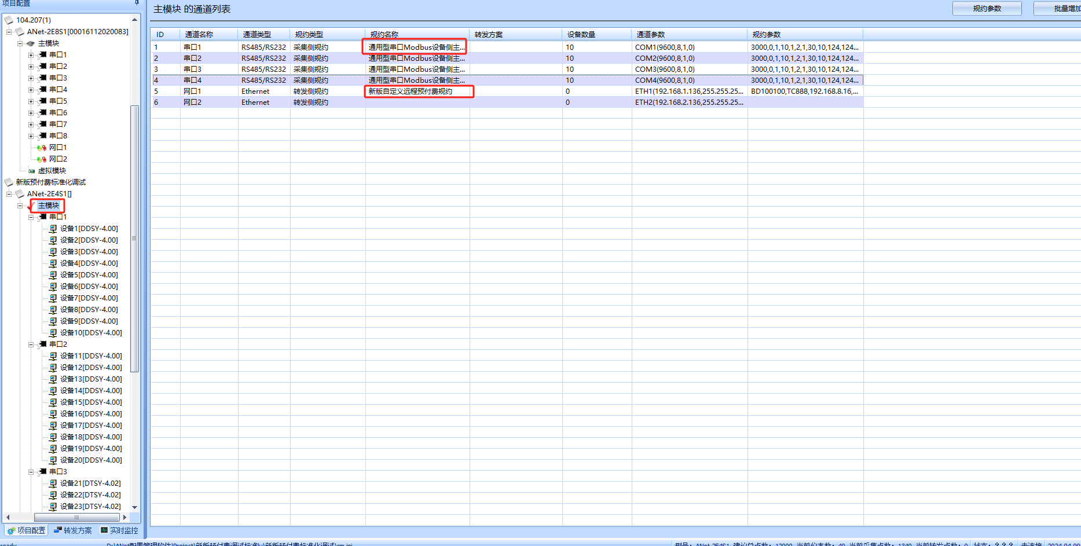Collapse the ANet-2E4S1[] tree node
This screenshot has width=1081, height=546.
tap(9, 194)
